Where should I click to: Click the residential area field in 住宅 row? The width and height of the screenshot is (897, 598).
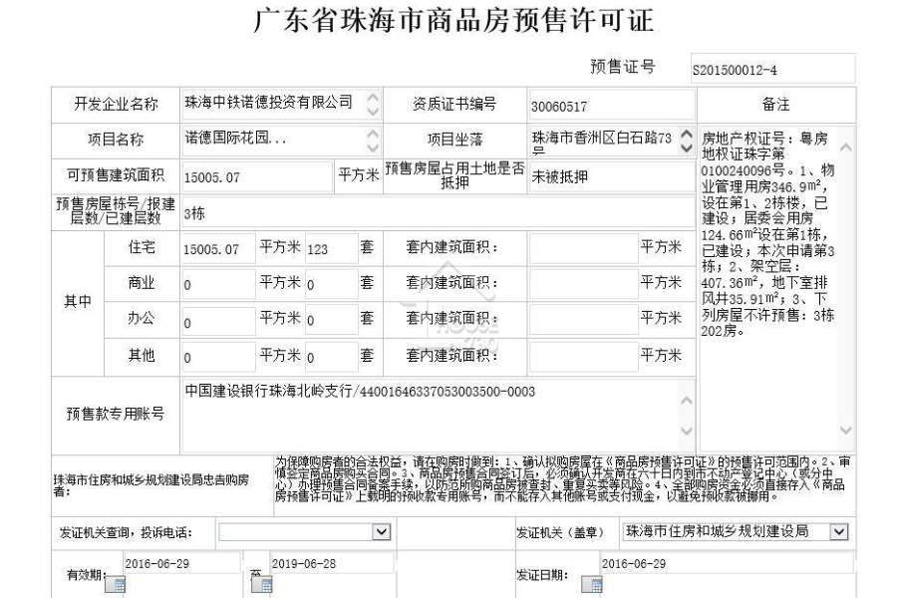click(218, 248)
